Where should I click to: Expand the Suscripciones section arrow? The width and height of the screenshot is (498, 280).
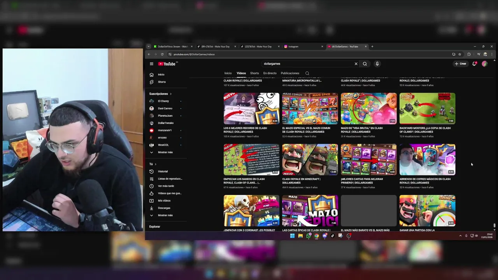point(170,94)
